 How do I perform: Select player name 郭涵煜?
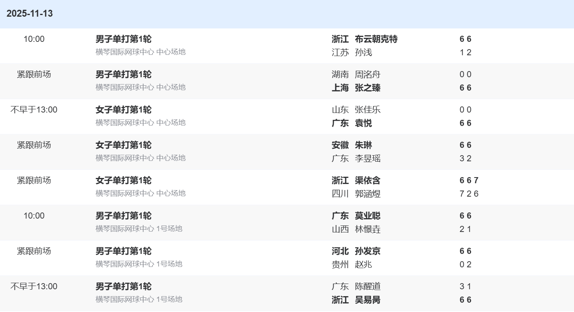click(368, 194)
